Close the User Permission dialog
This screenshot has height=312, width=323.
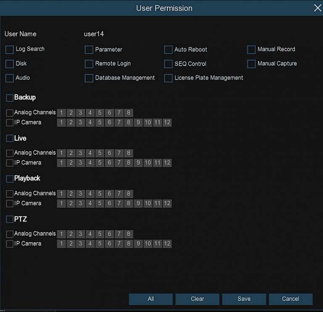point(318,8)
